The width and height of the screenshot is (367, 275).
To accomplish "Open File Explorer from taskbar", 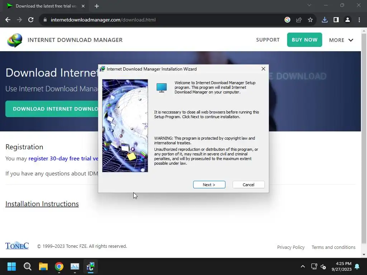I will click(x=43, y=266).
